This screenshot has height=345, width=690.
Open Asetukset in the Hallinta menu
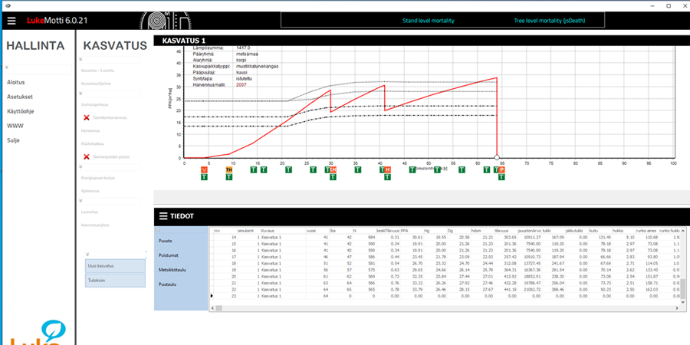[x=20, y=97]
